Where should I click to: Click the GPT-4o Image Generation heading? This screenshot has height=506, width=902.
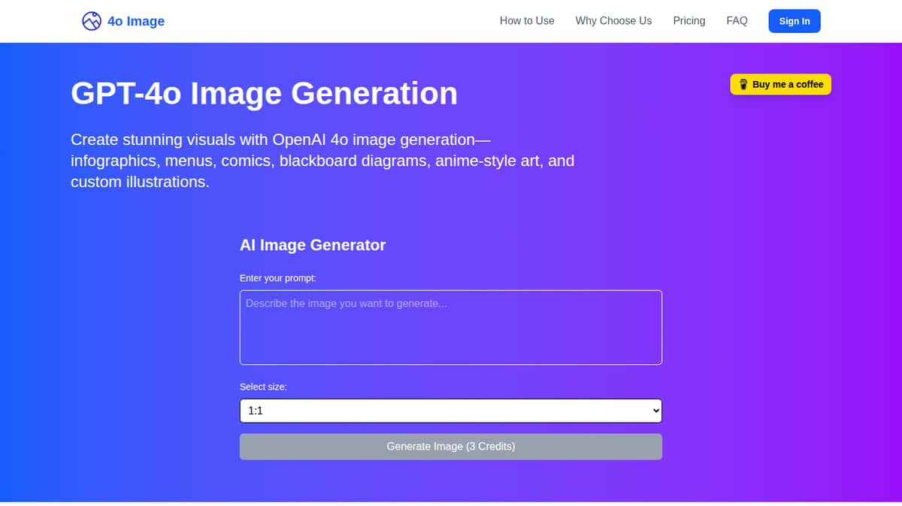(264, 93)
